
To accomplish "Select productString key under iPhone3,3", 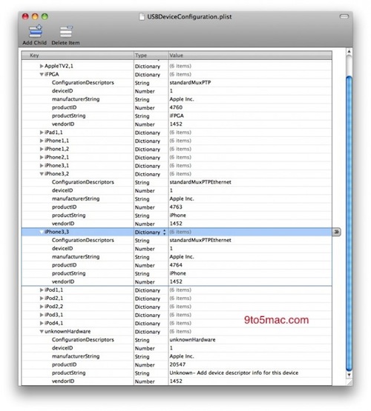I will (x=69, y=273).
